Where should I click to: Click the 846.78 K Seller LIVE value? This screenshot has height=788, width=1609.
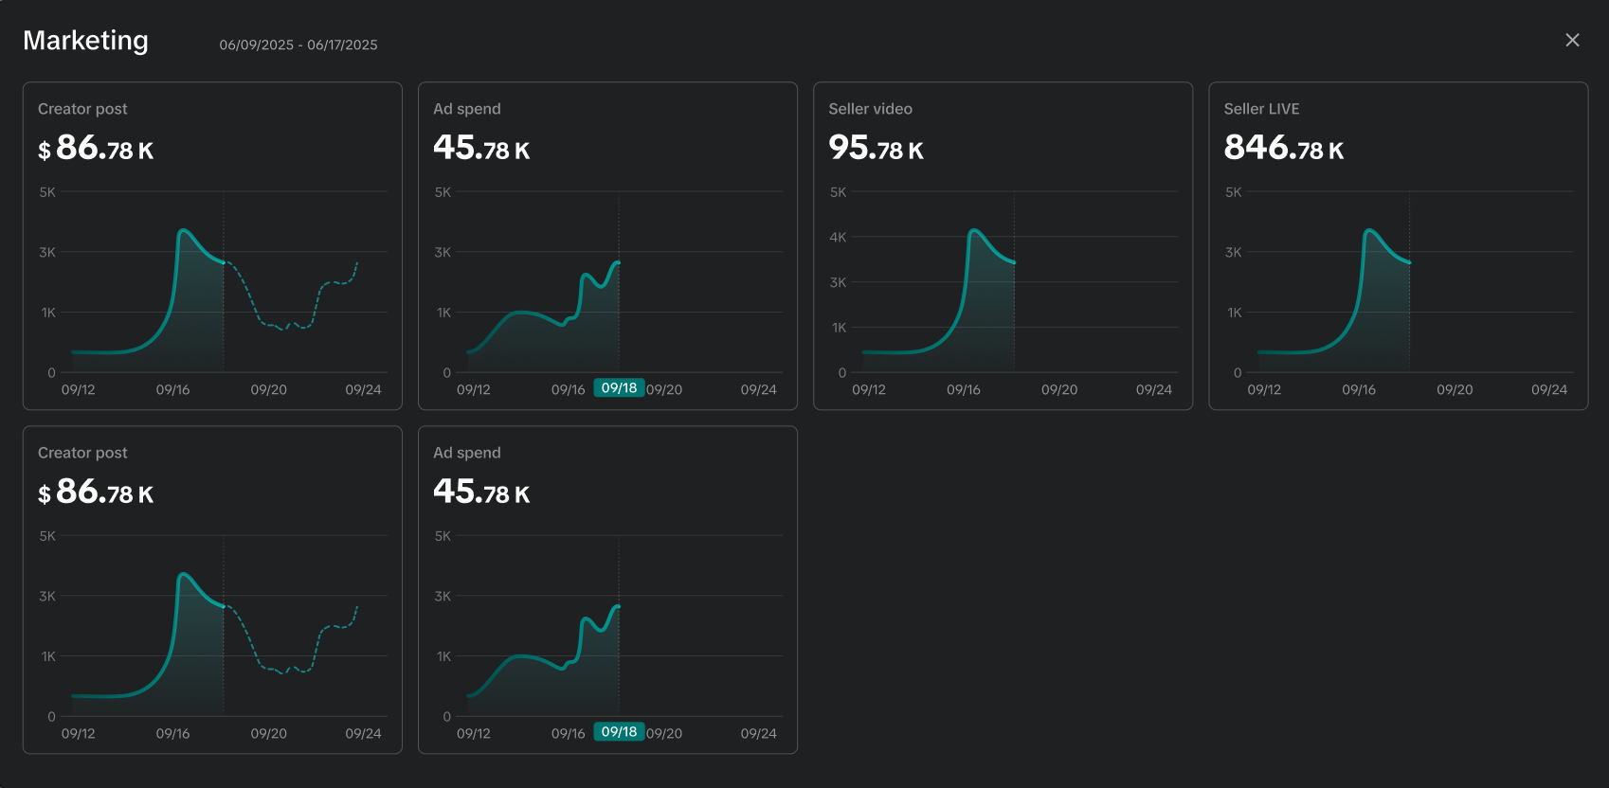point(1283,148)
